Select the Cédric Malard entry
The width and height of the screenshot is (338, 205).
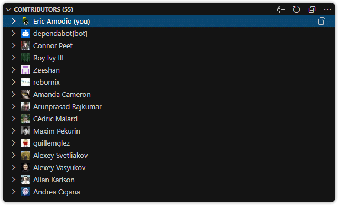(x=169, y=119)
